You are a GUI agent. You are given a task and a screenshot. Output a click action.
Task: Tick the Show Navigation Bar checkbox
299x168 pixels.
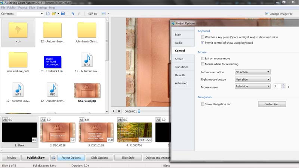202,104
